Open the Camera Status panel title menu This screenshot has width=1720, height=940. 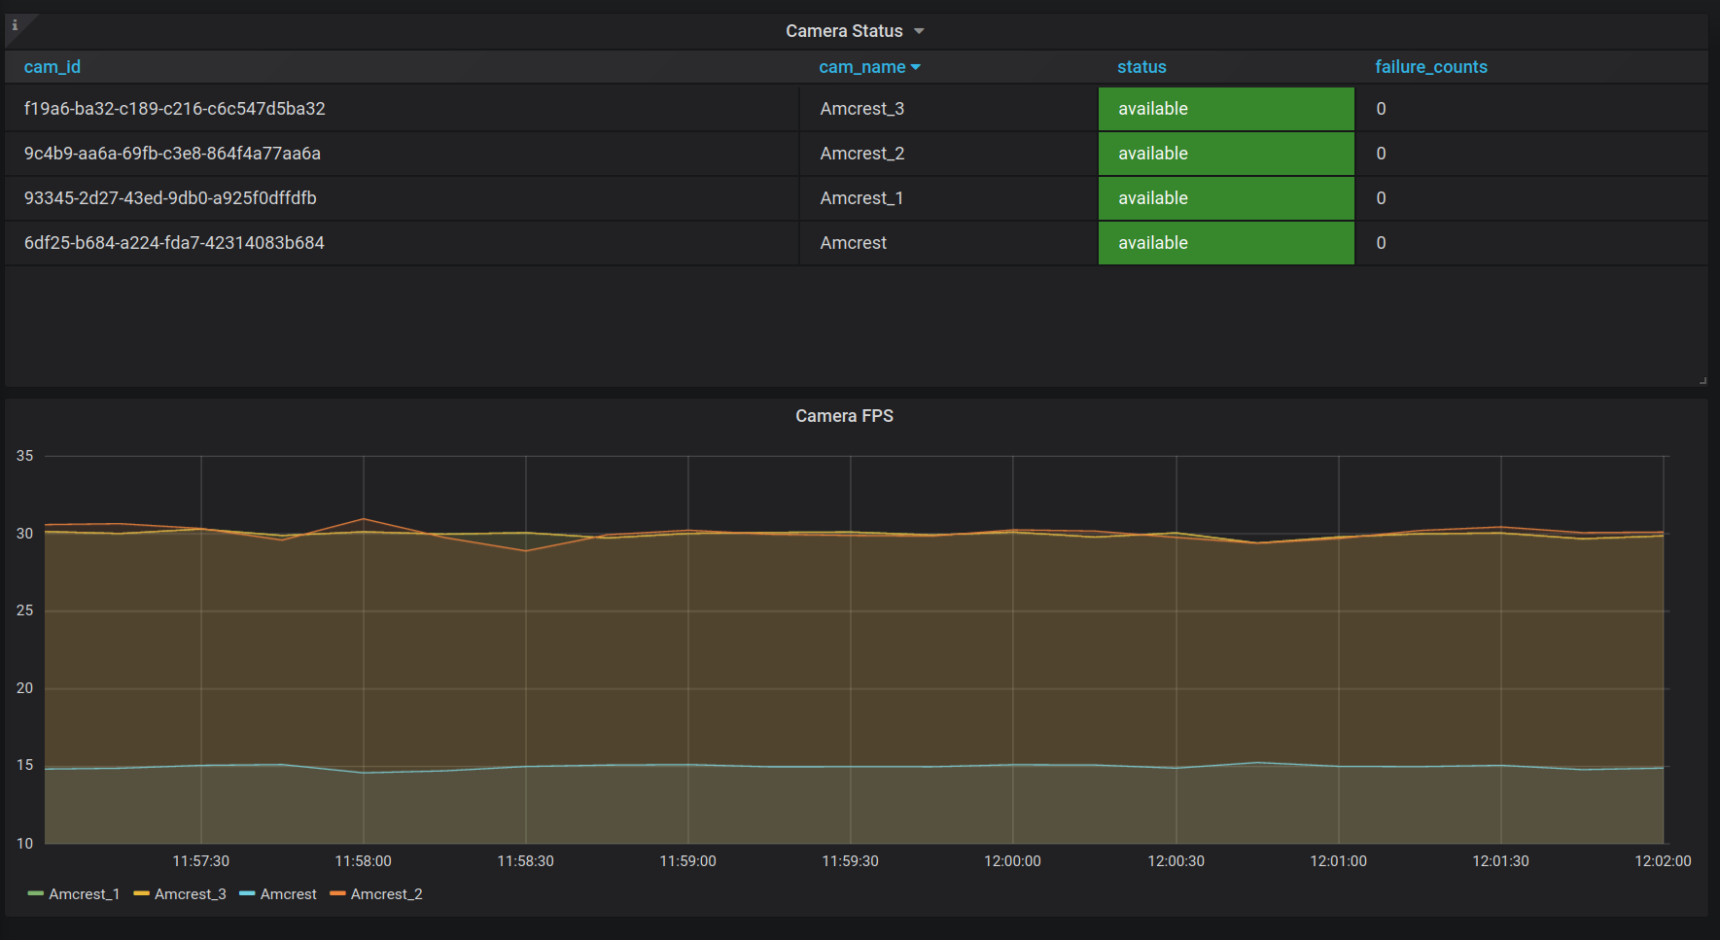point(843,31)
